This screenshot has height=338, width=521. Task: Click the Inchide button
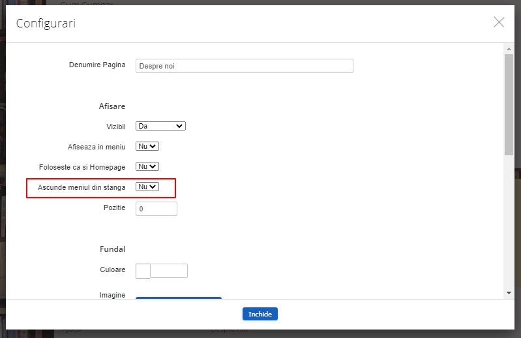[x=260, y=314]
